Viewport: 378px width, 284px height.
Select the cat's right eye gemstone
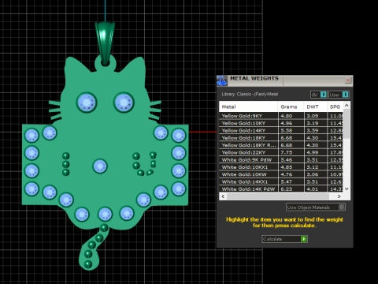pyautogui.click(x=124, y=103)
